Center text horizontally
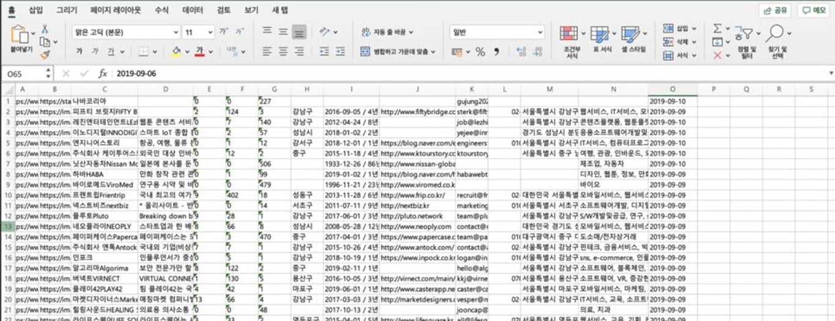Screen dimensions: 835x321 283,51
